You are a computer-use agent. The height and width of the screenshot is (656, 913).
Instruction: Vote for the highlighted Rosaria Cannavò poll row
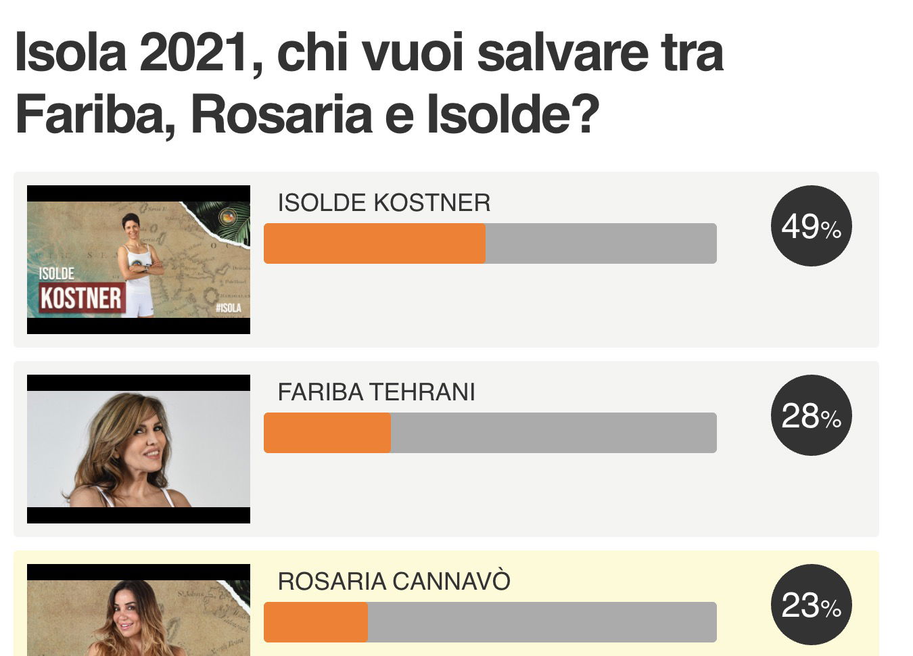point(446,603)
